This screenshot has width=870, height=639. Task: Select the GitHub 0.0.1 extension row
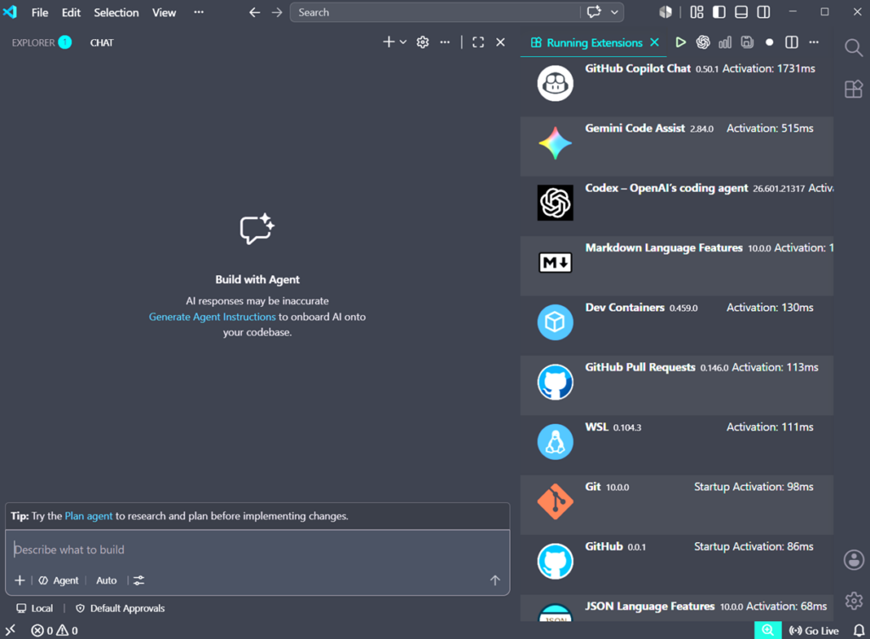[x=677, y=565]
